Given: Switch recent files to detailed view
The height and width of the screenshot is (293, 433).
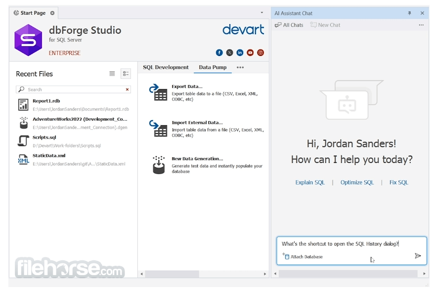Looking at the screenshot, I should [x=126, y=74].
